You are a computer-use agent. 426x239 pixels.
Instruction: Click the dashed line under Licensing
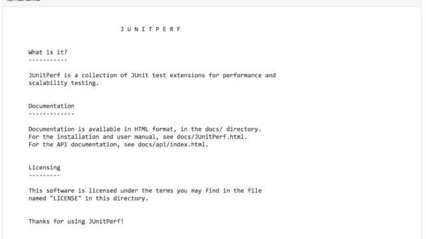45,175
